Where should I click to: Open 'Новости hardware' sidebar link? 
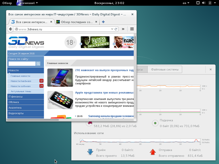[21, 81]
